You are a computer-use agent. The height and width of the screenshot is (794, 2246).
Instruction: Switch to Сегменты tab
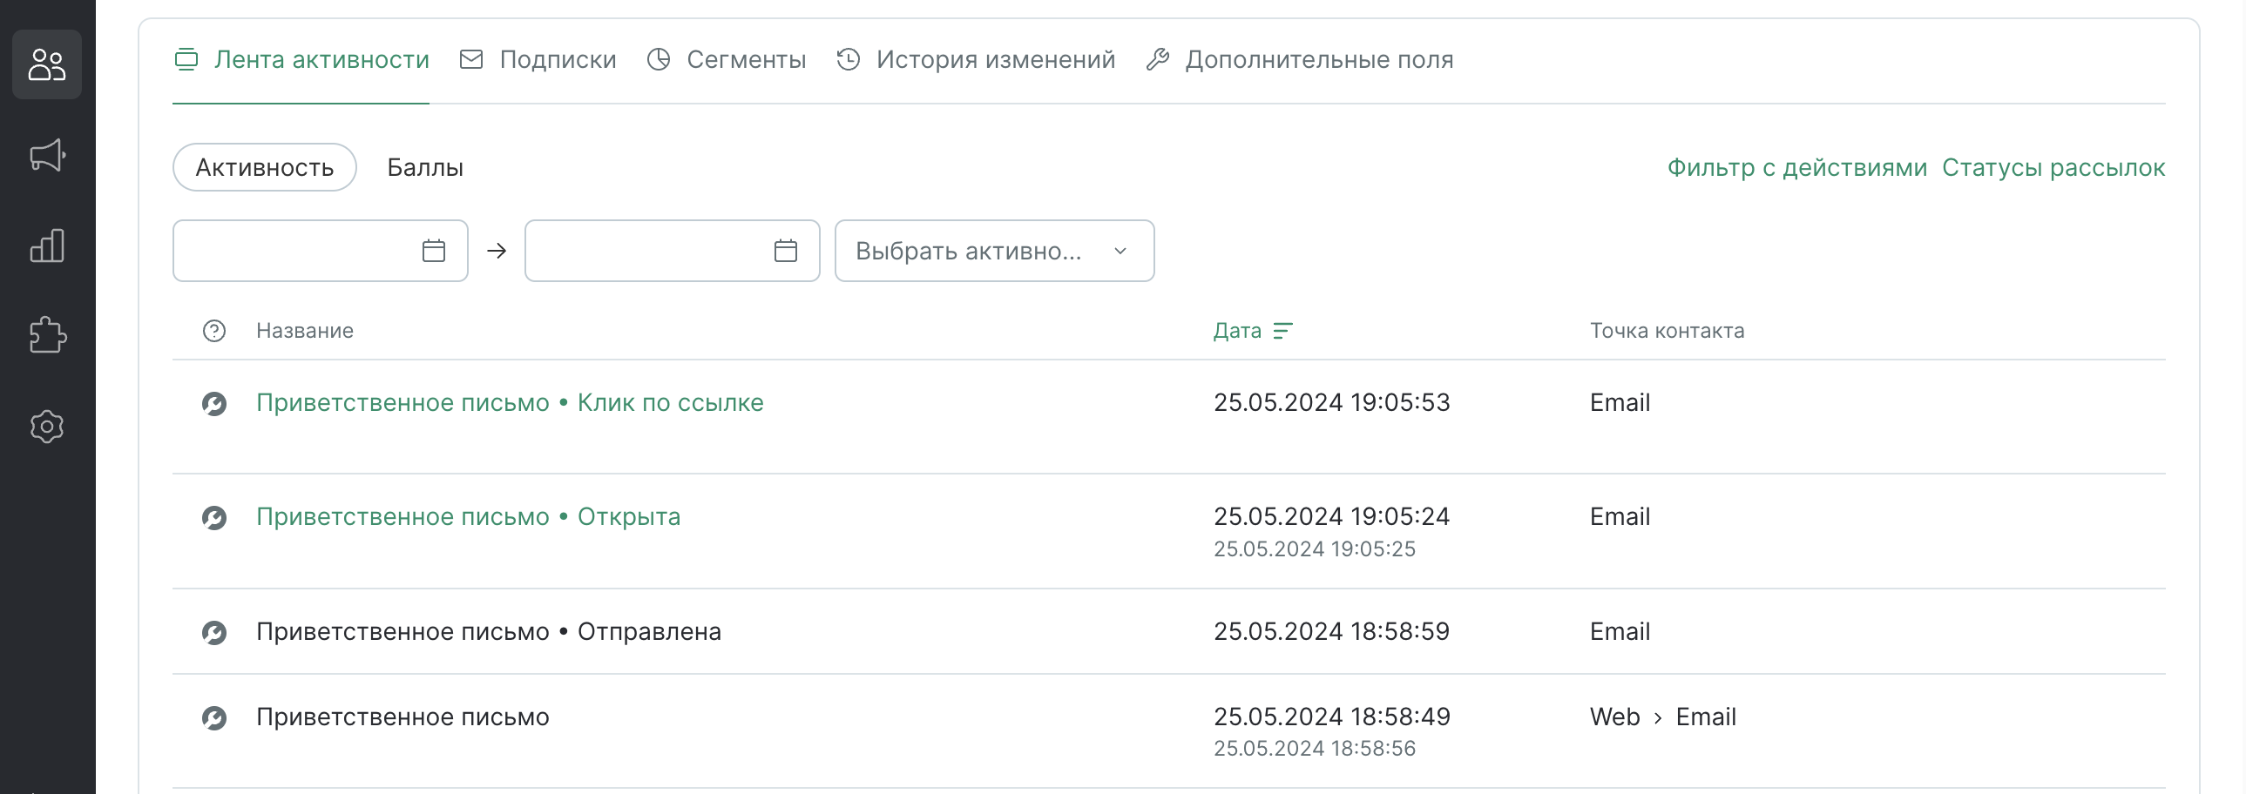[727, 59]
